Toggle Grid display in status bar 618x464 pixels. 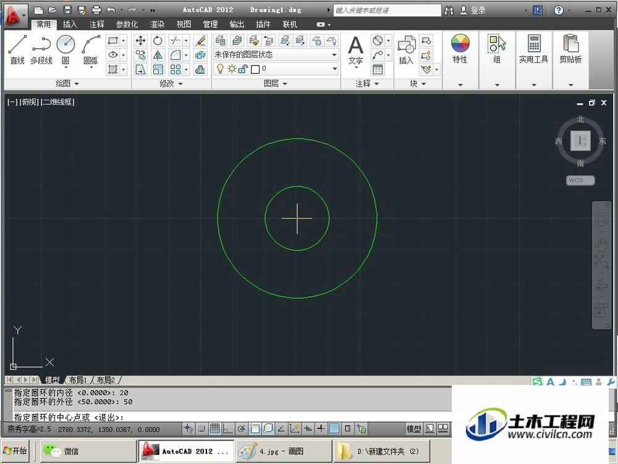click(x=215, y=428)
